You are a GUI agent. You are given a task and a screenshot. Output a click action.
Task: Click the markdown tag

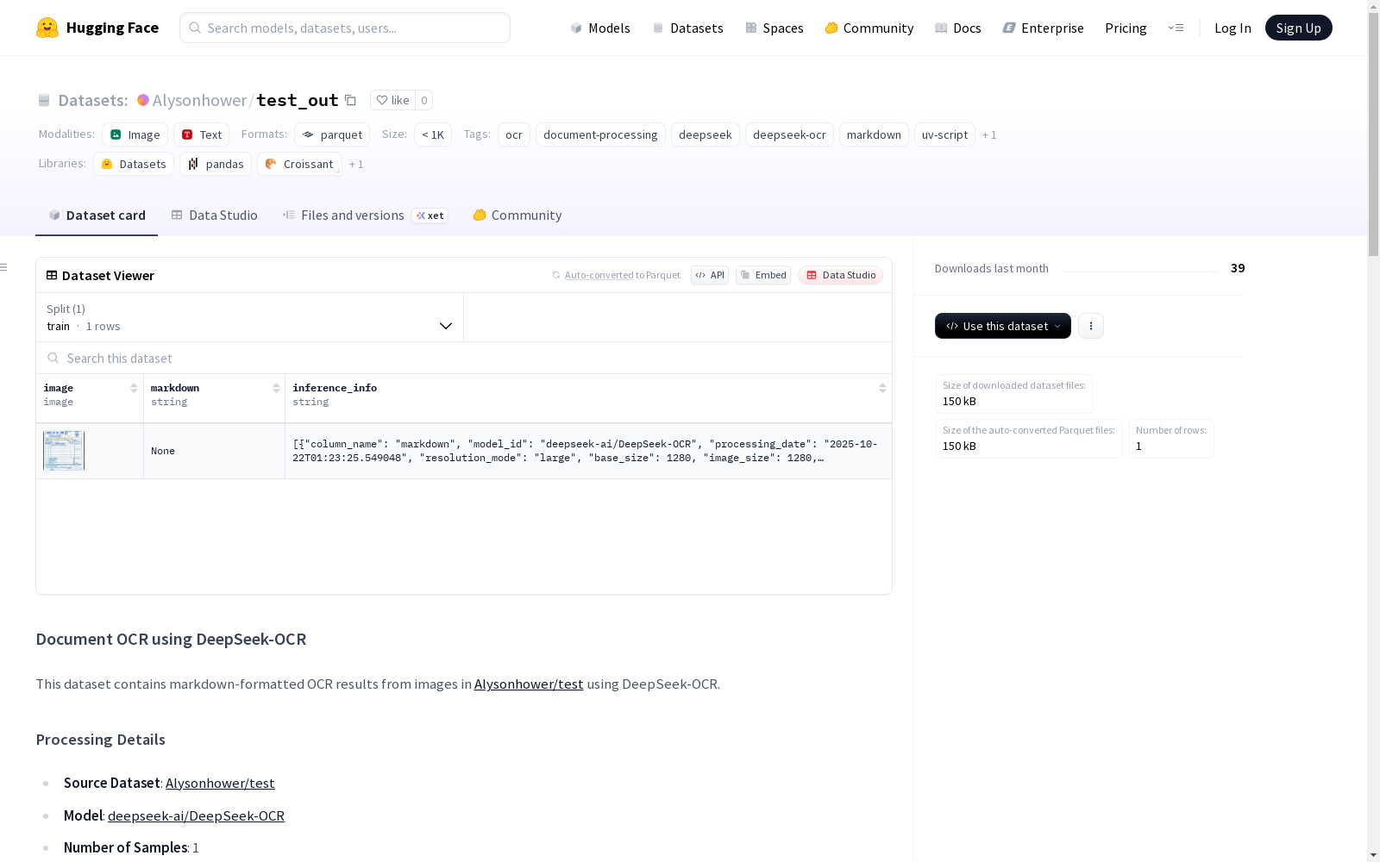pos(874,134)
